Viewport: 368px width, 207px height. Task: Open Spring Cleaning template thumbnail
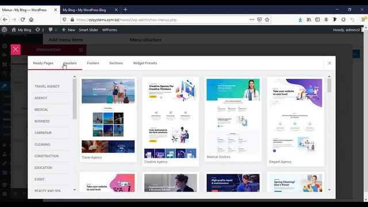(296, 183)
